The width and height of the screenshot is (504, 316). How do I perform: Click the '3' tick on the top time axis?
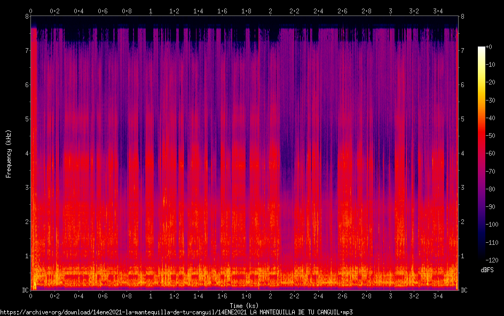pos(390,11)
